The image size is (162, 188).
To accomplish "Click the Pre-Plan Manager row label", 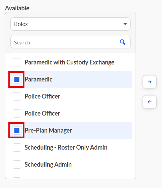I will tap(48, 130).
